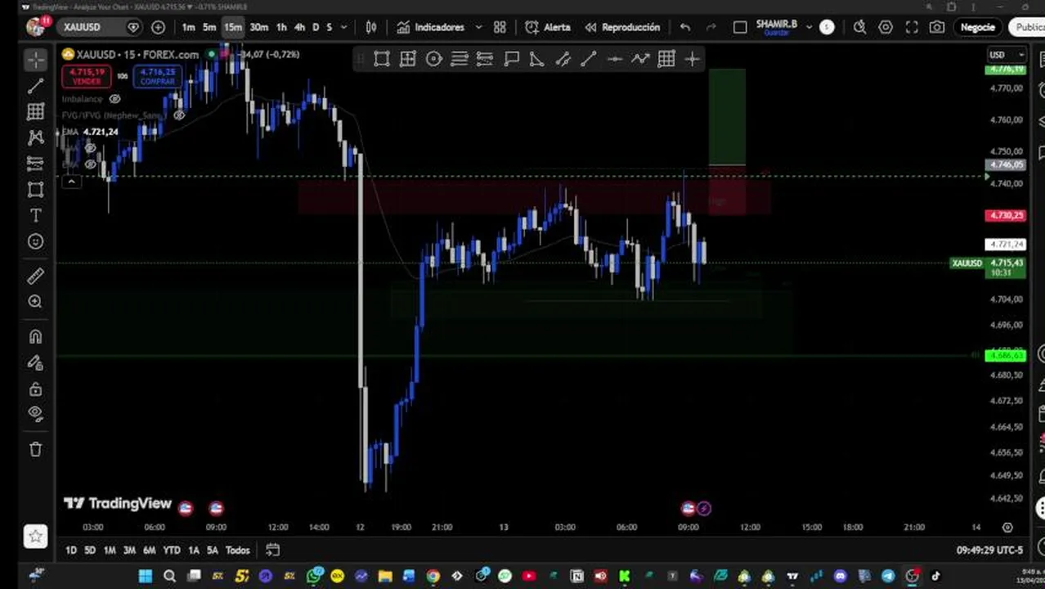The height and width of the screenshot is (589, 1045).
Task: Collapse the indicator legend arrow
Action: [x=71, y=181]
